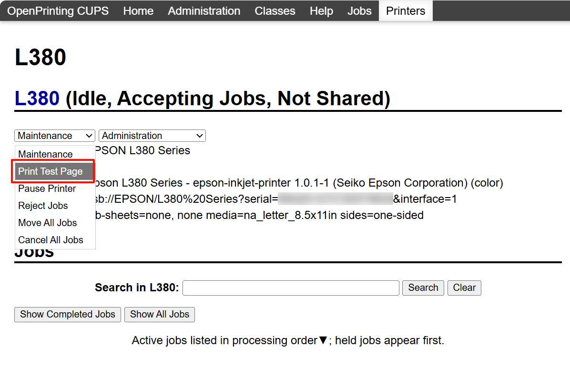Select Print Test Page option

tap(51, 171)
